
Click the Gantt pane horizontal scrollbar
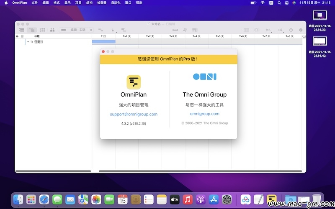(x=201, y=171)
